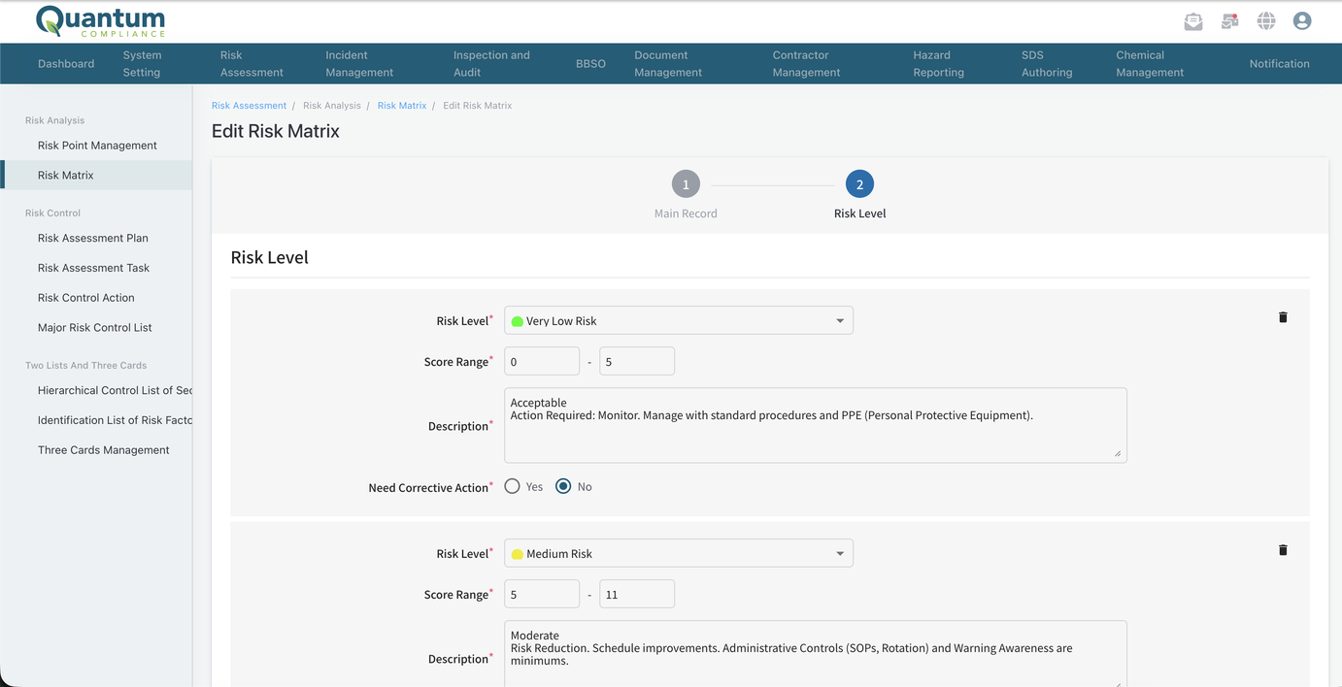Click the yellow Medium Risk color dot
1342x687 pixels.
pyautogui.click(x=518, y=554)
